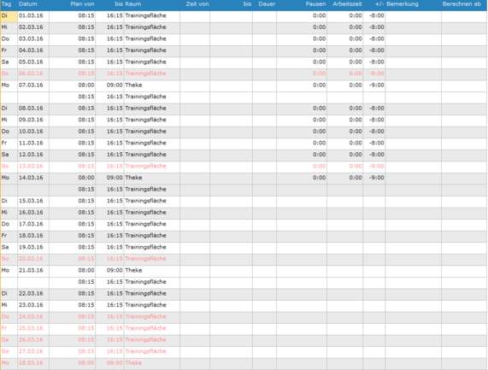Click the -9:00 balance for 14.03.16
This screenshot has height=370, width=488.
click(376, 178)
